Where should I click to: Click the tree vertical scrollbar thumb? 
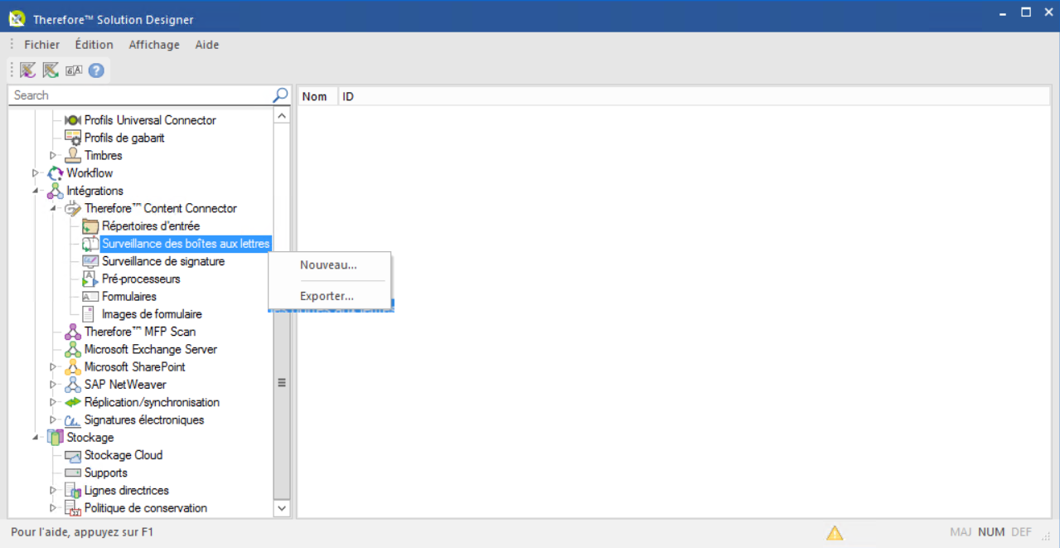[282, 383]
